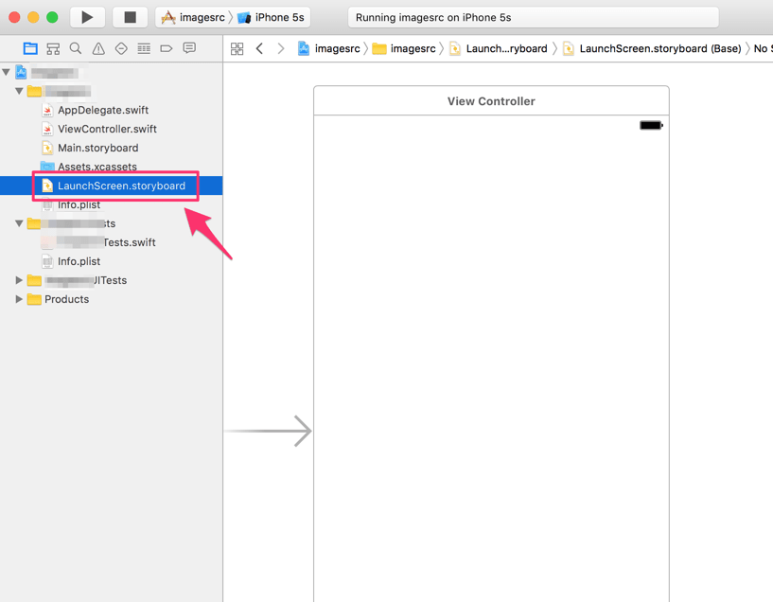Open the Debug navigator icon
Viewport: 773px width, 602px height.
click(x=144, y=48)
